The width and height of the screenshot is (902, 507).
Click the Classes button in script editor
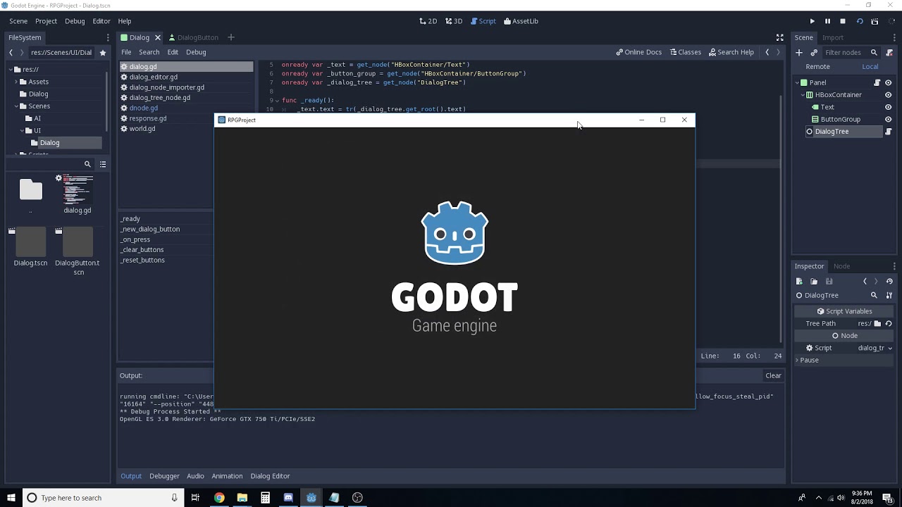click(x=686, y=52)
